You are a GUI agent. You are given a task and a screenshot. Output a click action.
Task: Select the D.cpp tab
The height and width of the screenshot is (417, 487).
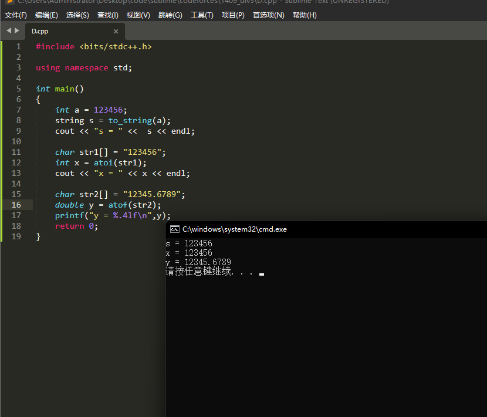(75, 31)
